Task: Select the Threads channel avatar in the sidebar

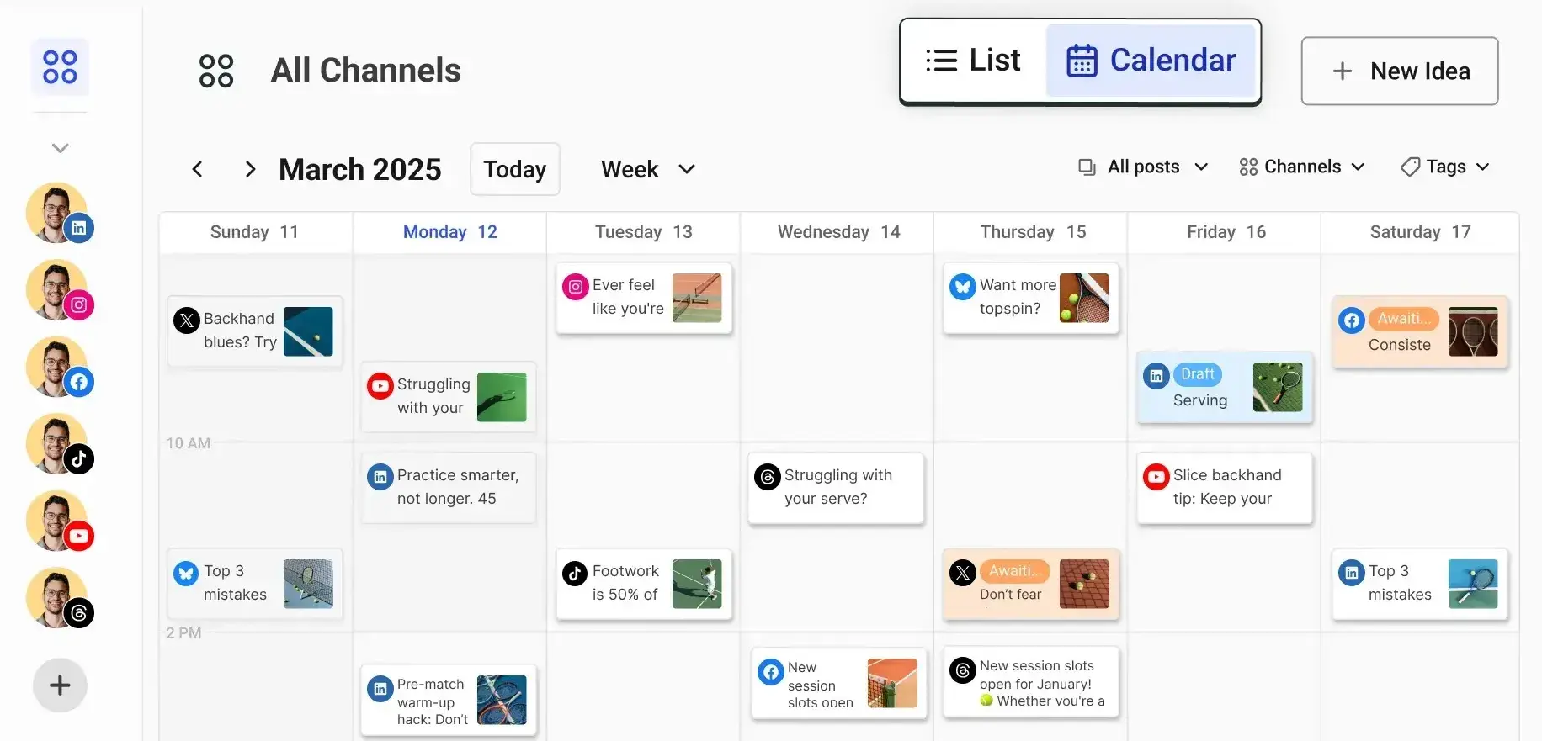Action: click(x=59, y=598)
